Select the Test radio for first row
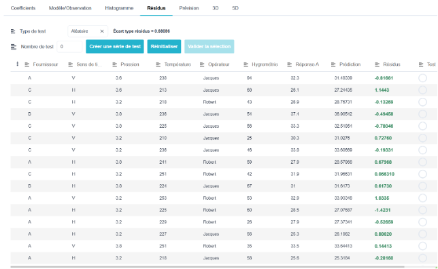The height and width of the screenshot is (269, 438). coord(422,78)
